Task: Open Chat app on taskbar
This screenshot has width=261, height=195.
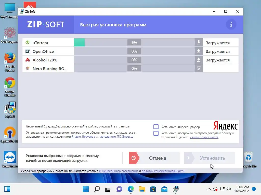Action: pyautogui.click(x=119, y=189)
